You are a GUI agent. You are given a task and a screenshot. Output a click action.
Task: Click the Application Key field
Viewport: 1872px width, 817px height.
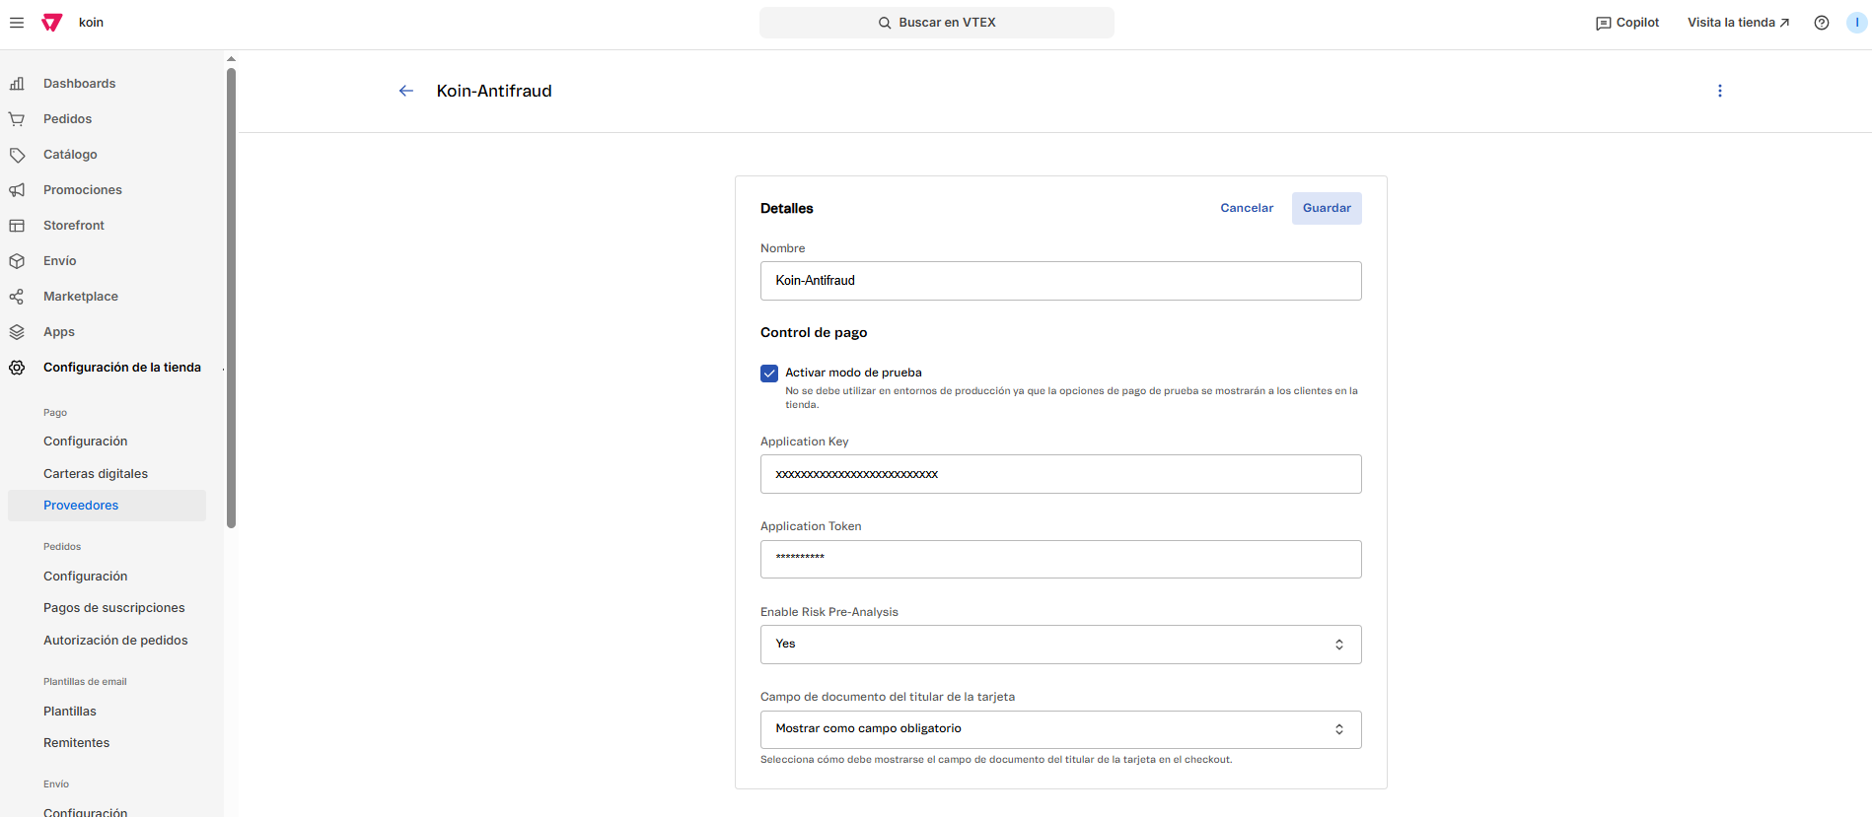click(x=1061, y=474)
